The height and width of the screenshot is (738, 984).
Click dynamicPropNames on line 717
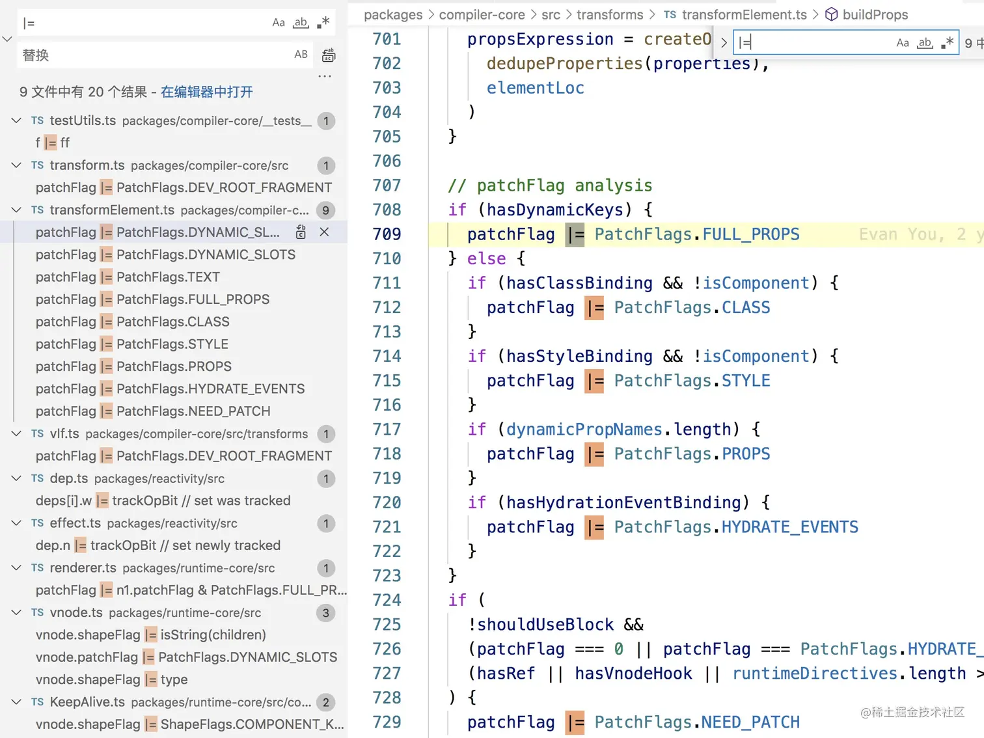pos(584,430)
